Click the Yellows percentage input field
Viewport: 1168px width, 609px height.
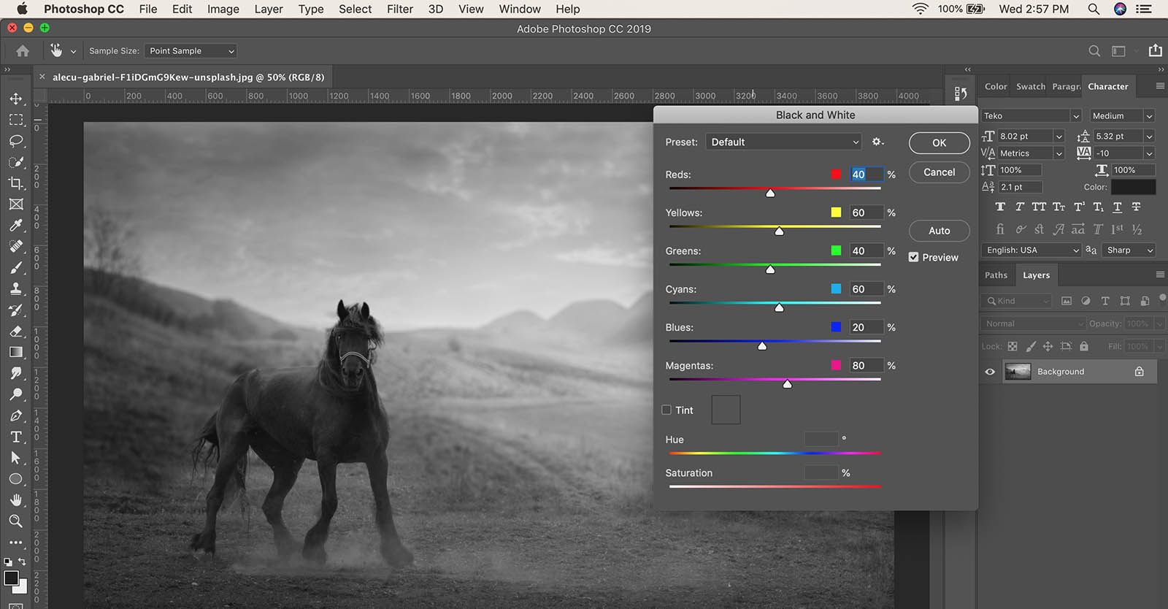coord(866,213)
